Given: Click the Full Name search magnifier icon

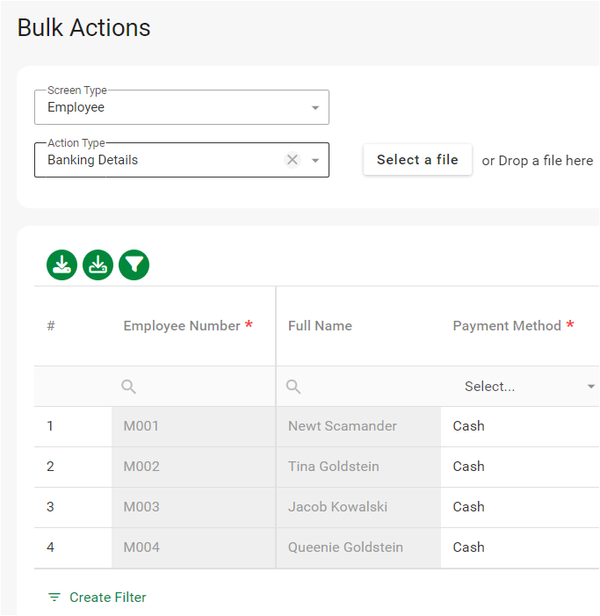Looking at the screenshot, I should 294,387.
